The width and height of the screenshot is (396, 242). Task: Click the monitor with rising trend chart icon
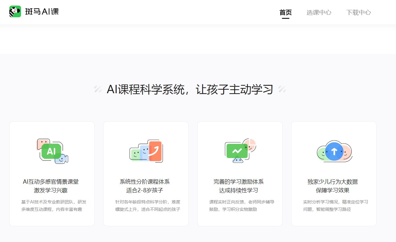coord(237,151)
